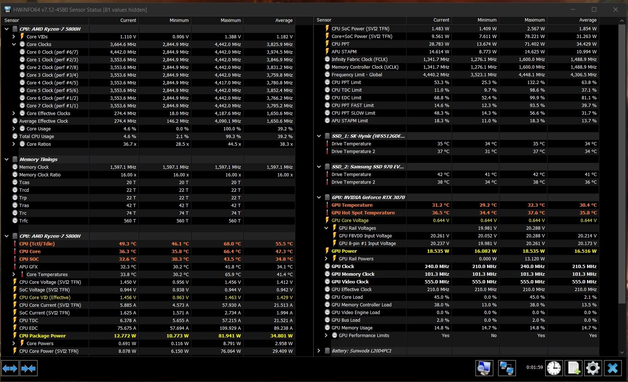
Task: Click the icon beside Infinity Fabric Clock (FCLK)
Action: pyautogui.click(x=327, y=59)
